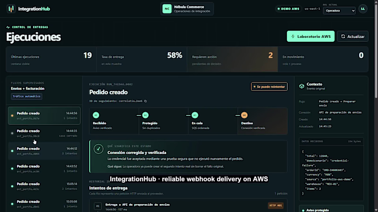Screen dimensions: 378x212
Task: Click the Ejecuciones page title
Action: pyautogui.click(x=34, y=37)
